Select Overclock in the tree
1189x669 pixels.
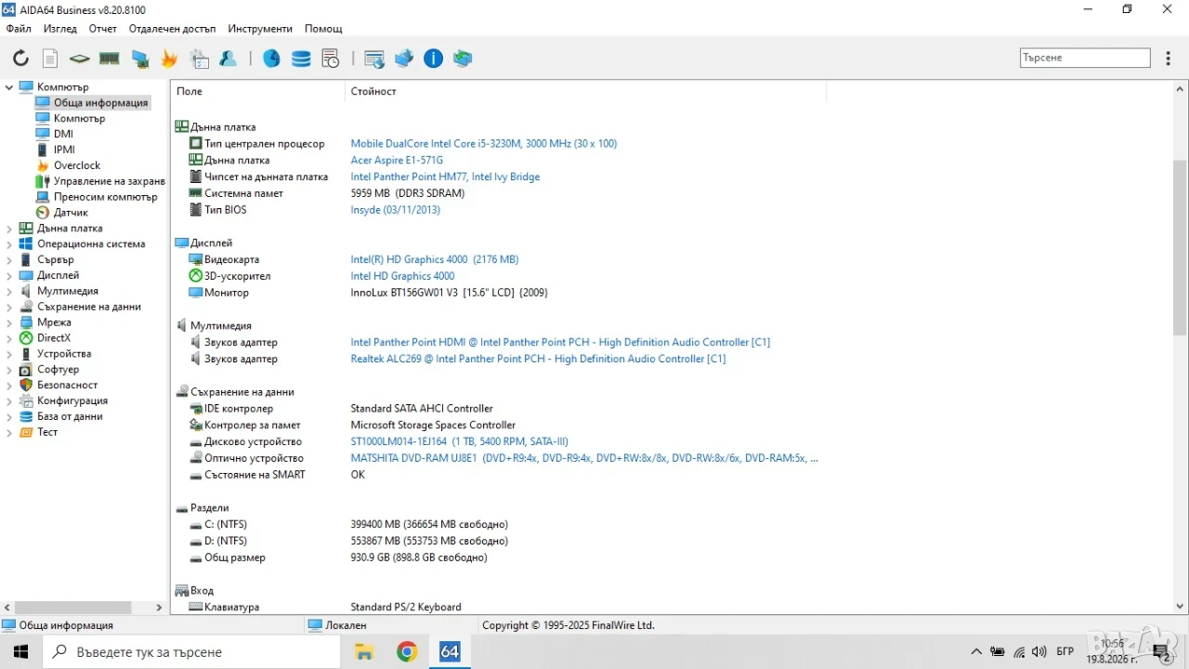point(77,165)
